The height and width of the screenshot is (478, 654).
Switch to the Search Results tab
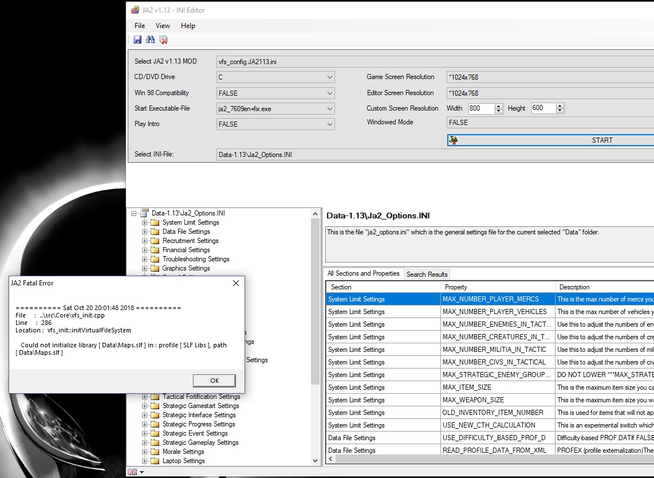point(427,275)
